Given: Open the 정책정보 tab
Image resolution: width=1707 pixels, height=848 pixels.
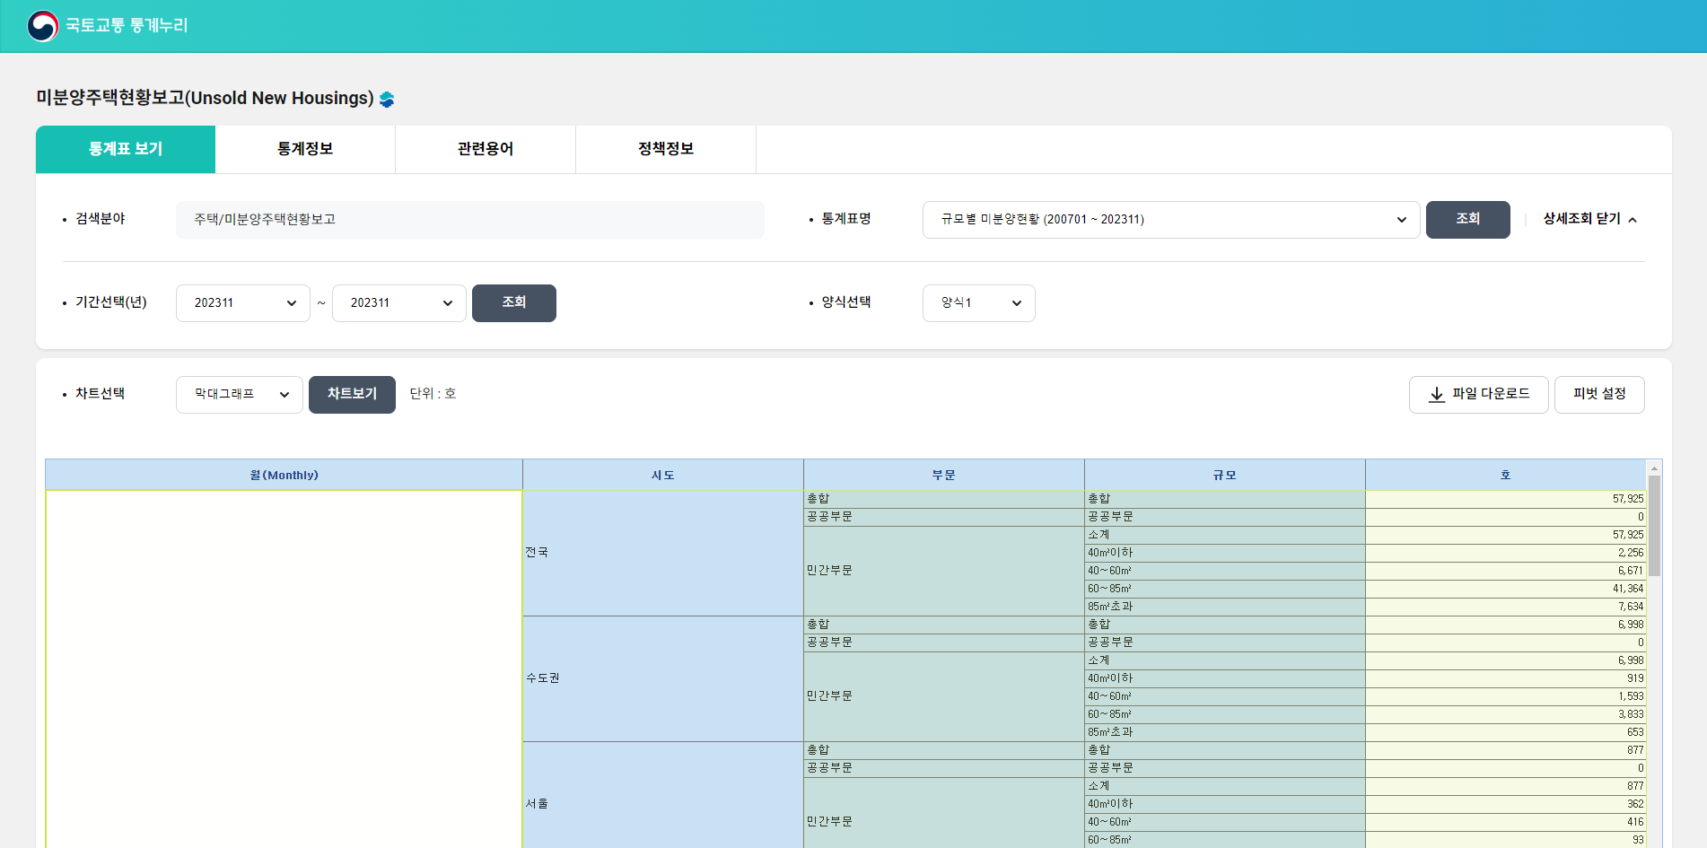Looking at the screenshot, I should coord(665,149).
